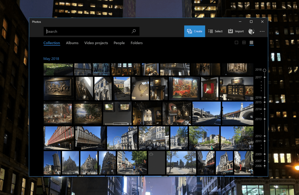The height and width of the screenshot is (195, 299).
Task: Open the three-dots See more menu
Action: tap(262, 31)
